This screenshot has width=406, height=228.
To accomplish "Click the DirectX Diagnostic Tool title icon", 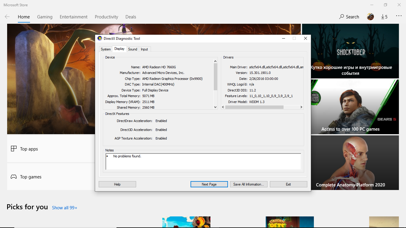I will coord(100,38).
